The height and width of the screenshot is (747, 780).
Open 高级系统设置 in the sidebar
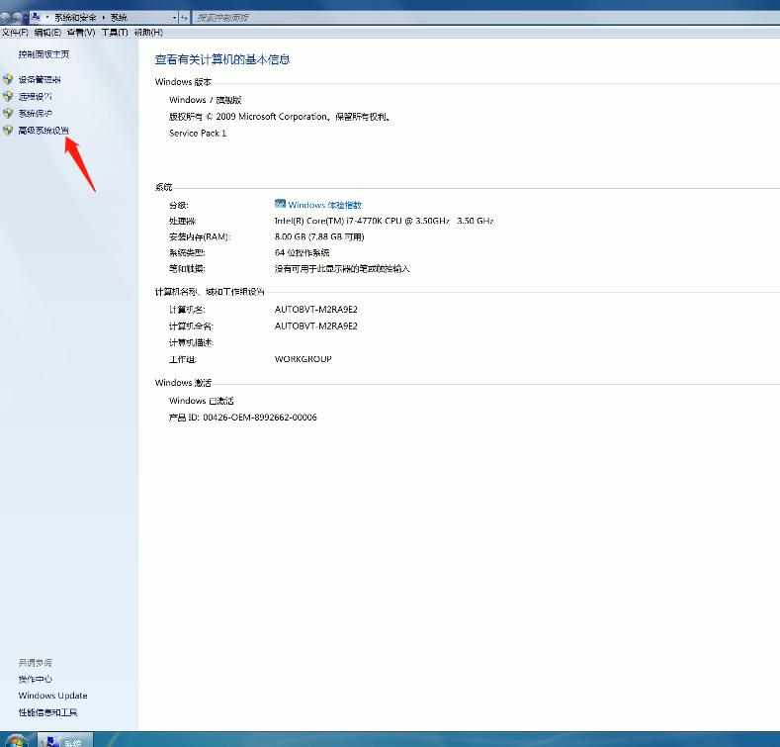tap(43, 131)
